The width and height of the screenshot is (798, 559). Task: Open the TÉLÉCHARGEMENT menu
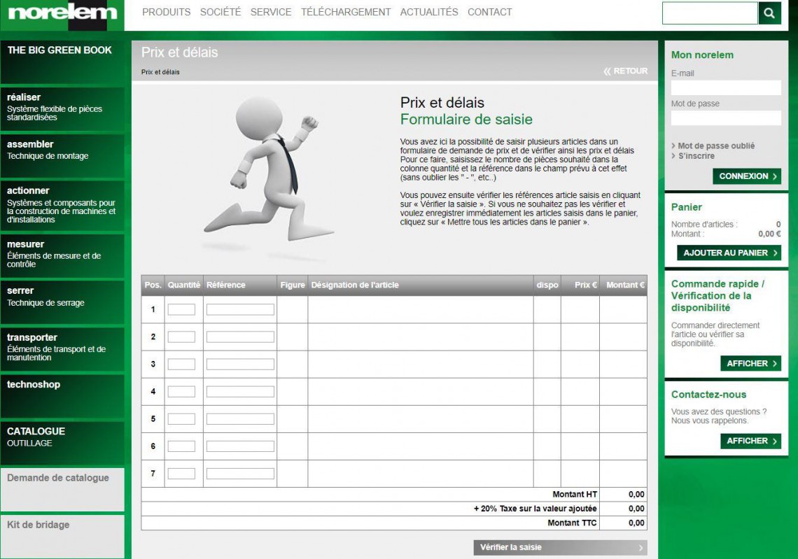coord(346,12)
